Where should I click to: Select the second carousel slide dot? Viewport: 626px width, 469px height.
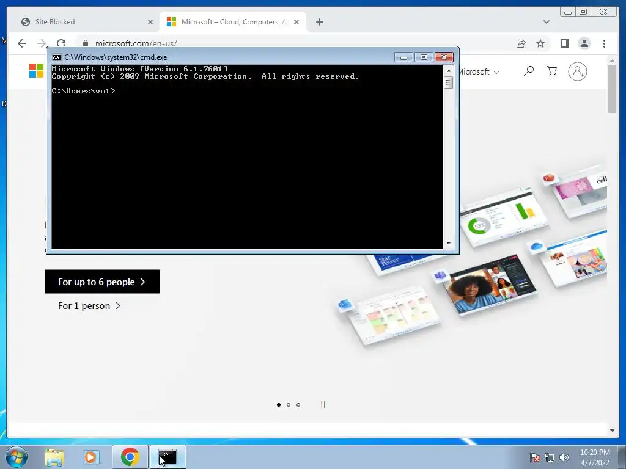pyautogui.click(x=289, y=405)
